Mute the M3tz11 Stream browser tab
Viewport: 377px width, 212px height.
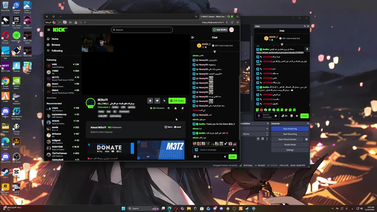coord(228,16)
